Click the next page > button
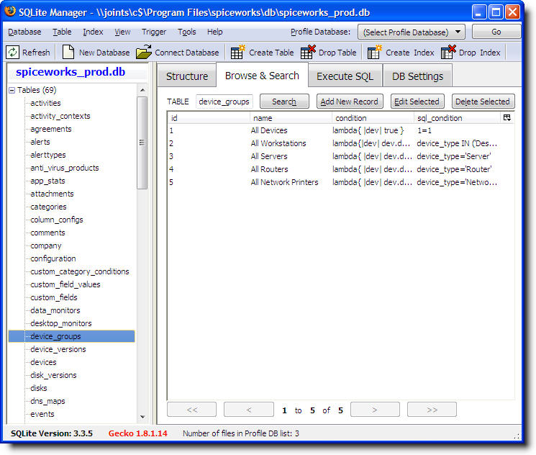Image resolution: width=536 pixels, height=455 pixels. pos(375,410)
